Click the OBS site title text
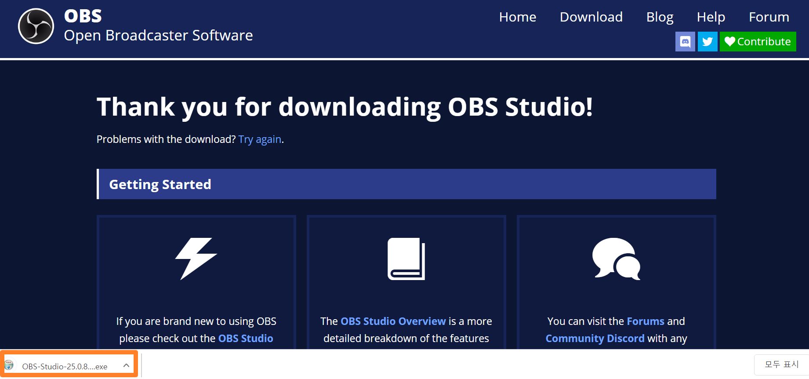Image resolution: width=809 pixels, height=379 pixels. [83, 16]
